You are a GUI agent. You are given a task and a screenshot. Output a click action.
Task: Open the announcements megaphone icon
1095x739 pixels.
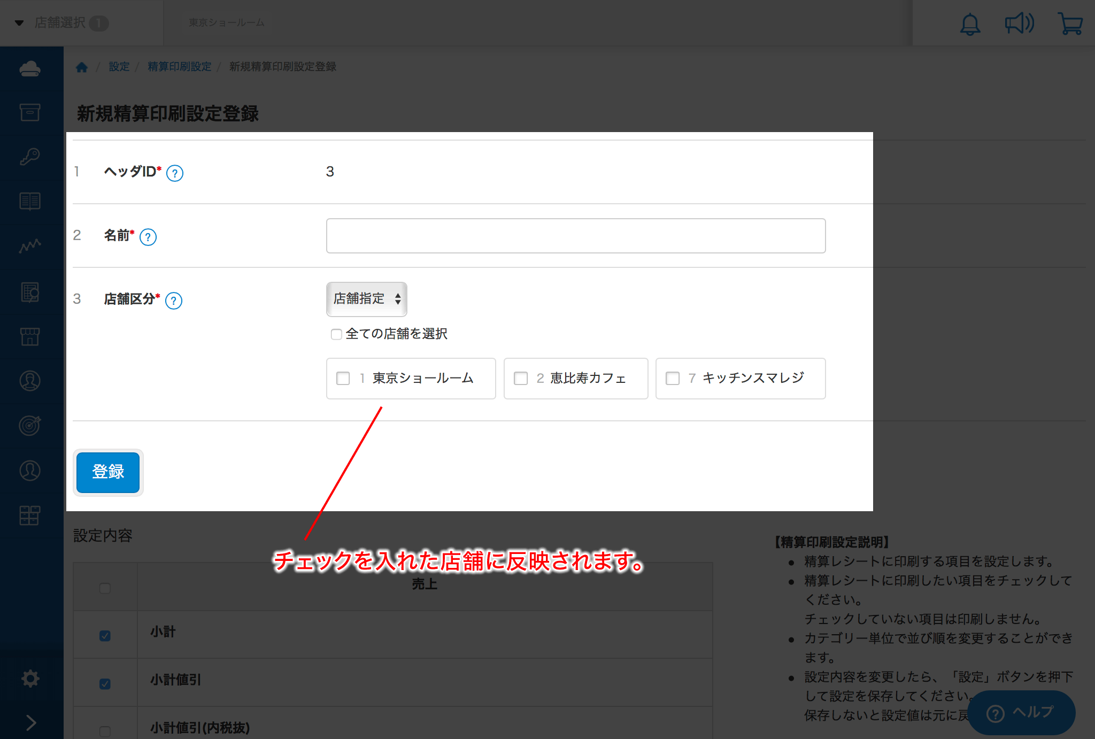pyautogui.click(x=1019, y=24)
